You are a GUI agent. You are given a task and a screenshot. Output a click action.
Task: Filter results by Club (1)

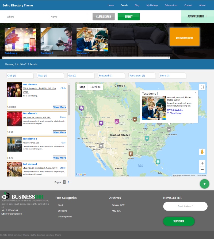click(x=20, y=76)
